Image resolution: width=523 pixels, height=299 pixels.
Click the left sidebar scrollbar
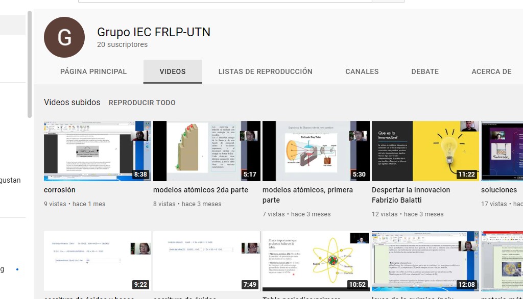(x=30, y=64)
